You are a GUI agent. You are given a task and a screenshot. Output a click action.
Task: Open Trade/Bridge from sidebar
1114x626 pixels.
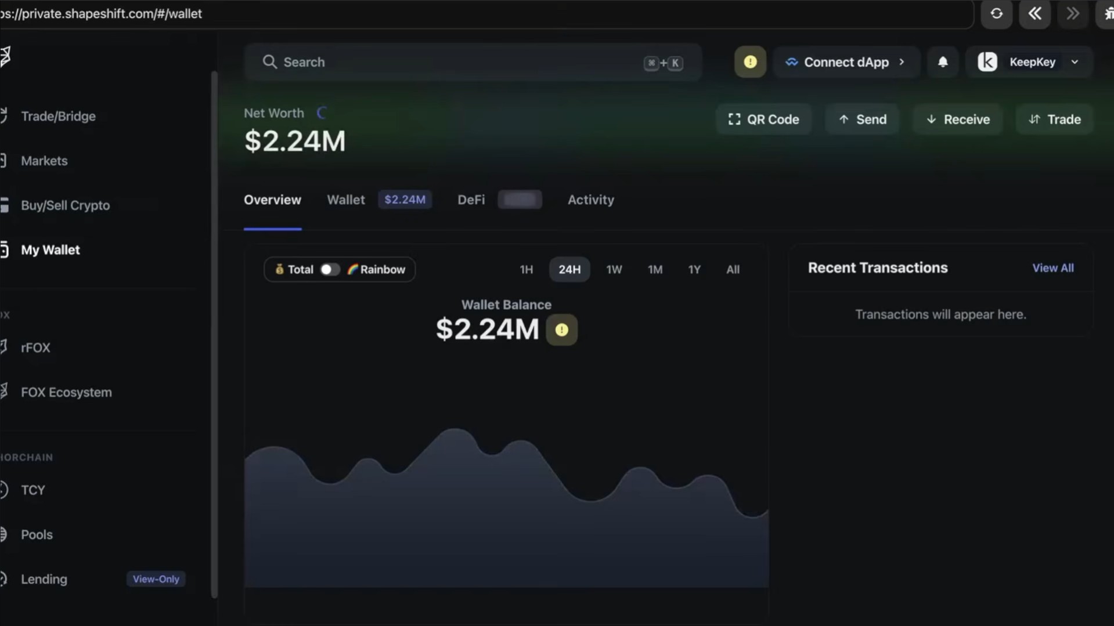point(58,116)
